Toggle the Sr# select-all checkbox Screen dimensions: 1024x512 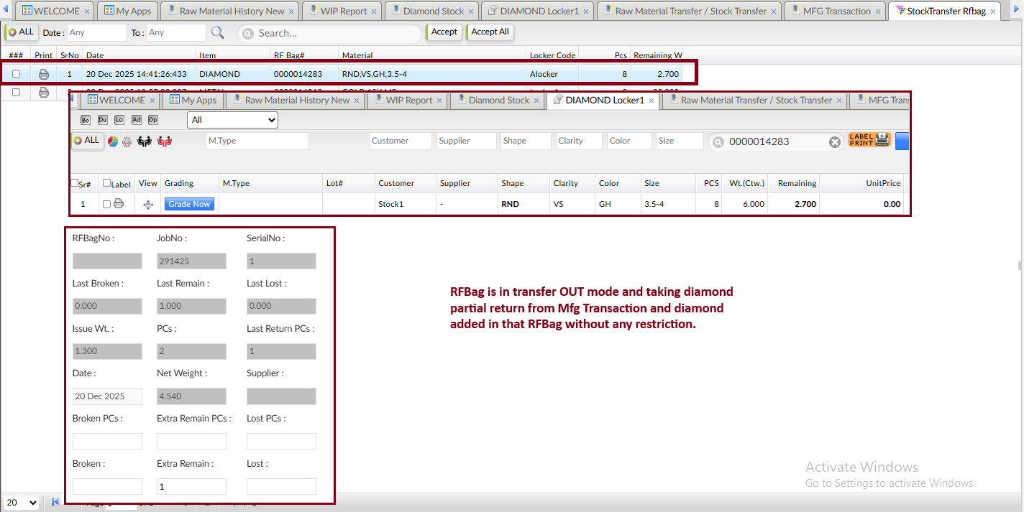tap(75, 183)
